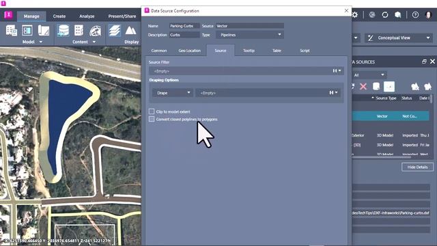Screen dimensions: 437x246
Task: Open the drawing sheet icon in Model group
Action: pyautogui.click(x=44, y=30)
